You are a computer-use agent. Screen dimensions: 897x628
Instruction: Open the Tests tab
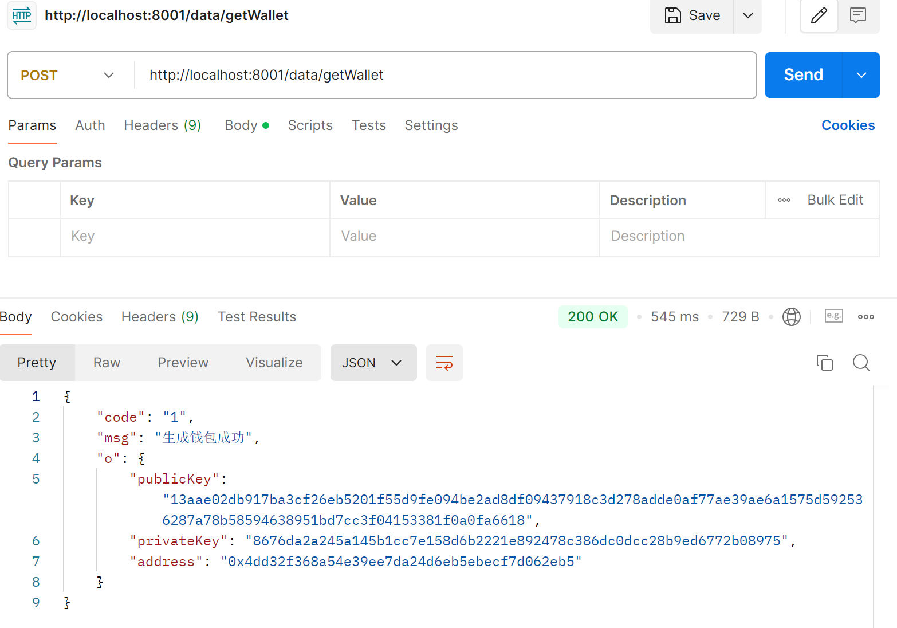[369, 125]
